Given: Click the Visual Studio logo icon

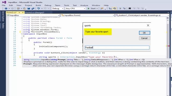Looking at the screenshot, I should pos(4,2).
